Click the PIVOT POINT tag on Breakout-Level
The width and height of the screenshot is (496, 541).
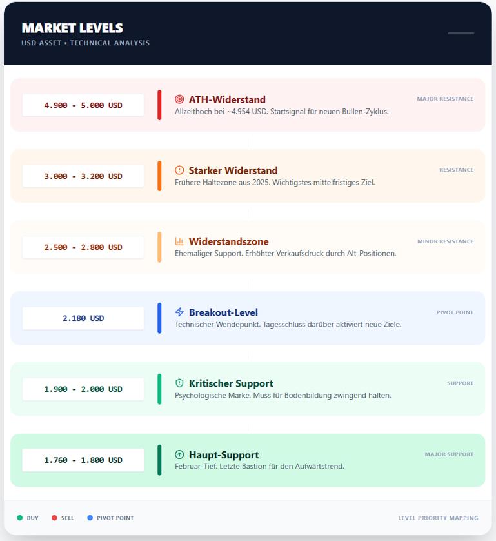coord(455,312)
